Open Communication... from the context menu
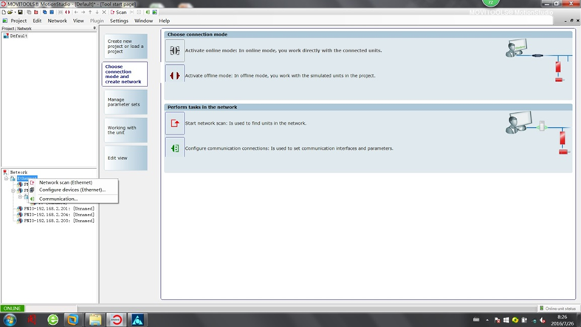Viewport: 581px width, 327px height. coord(58,199)
